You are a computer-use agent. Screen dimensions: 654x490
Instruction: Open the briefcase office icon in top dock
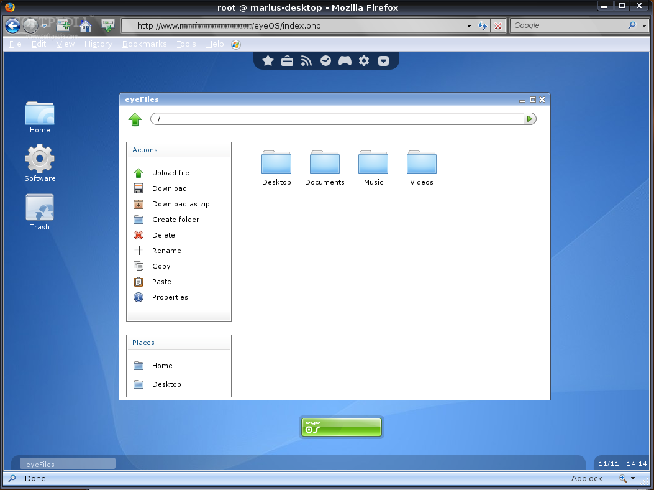287,61
